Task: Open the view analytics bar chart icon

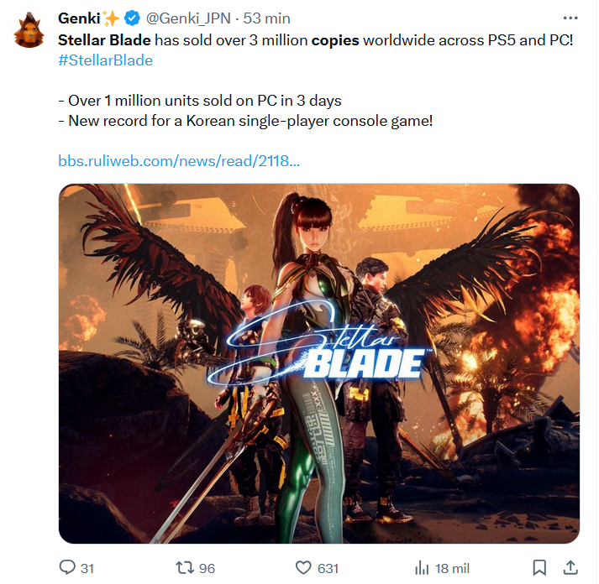Action: [x=422, y=567]
